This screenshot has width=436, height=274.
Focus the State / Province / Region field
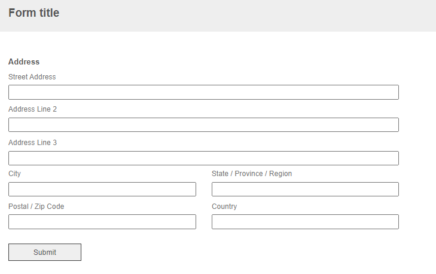point(305,189)
